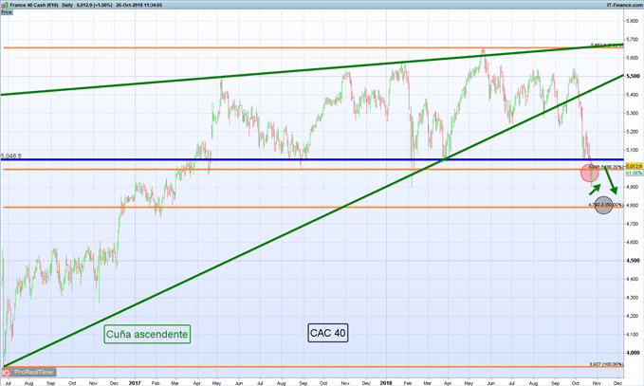
Task: Click the 4,200 price axis label
Action: tap(633, 316)
